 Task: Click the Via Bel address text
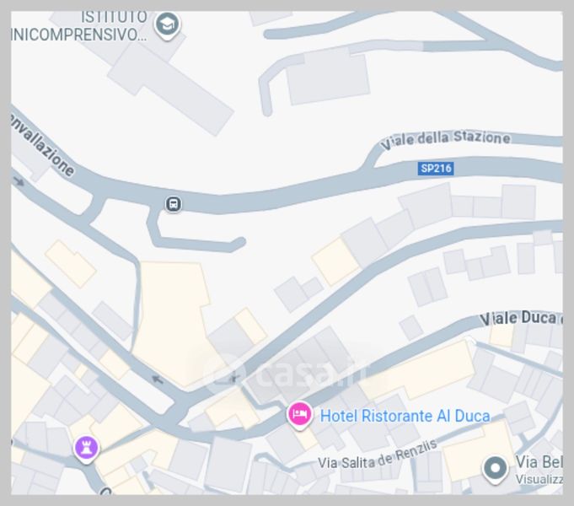pos(539,462)
